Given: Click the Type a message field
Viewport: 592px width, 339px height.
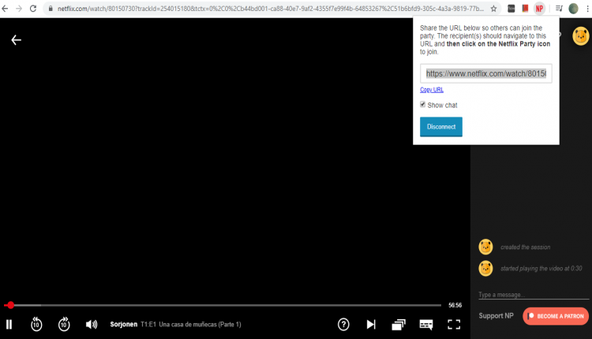Looking at the screenshot, I should [529, 295].
